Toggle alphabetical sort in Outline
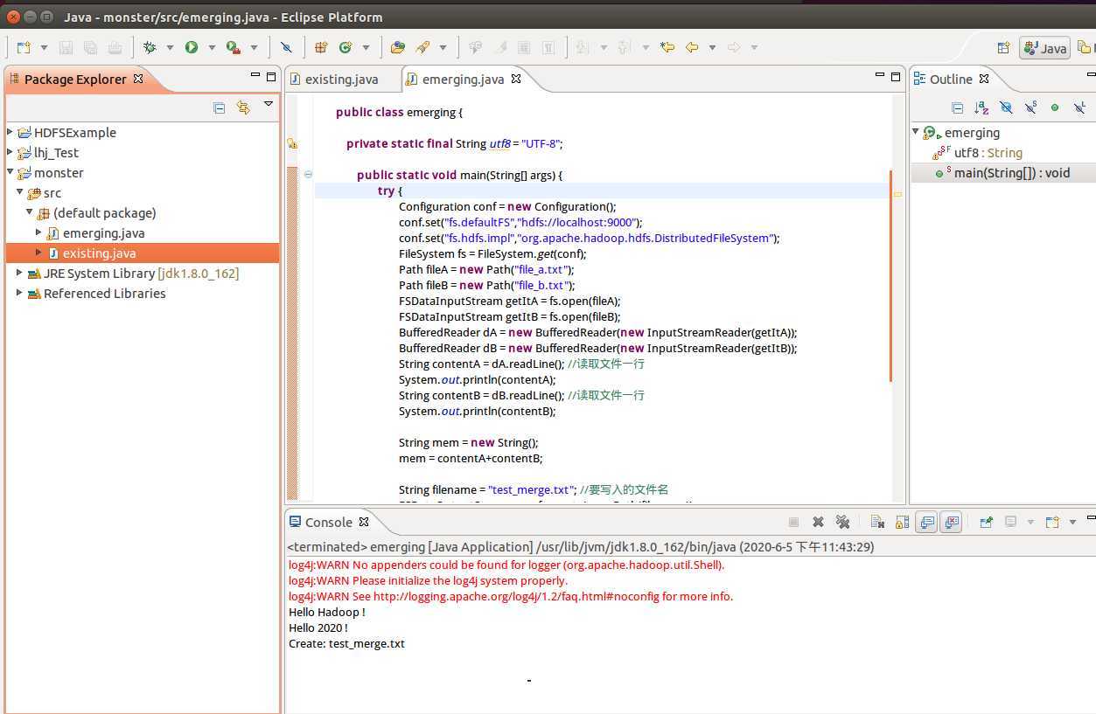Image resolution: width=1096 pixels, height=714 pixels. [x=981, y=107]
